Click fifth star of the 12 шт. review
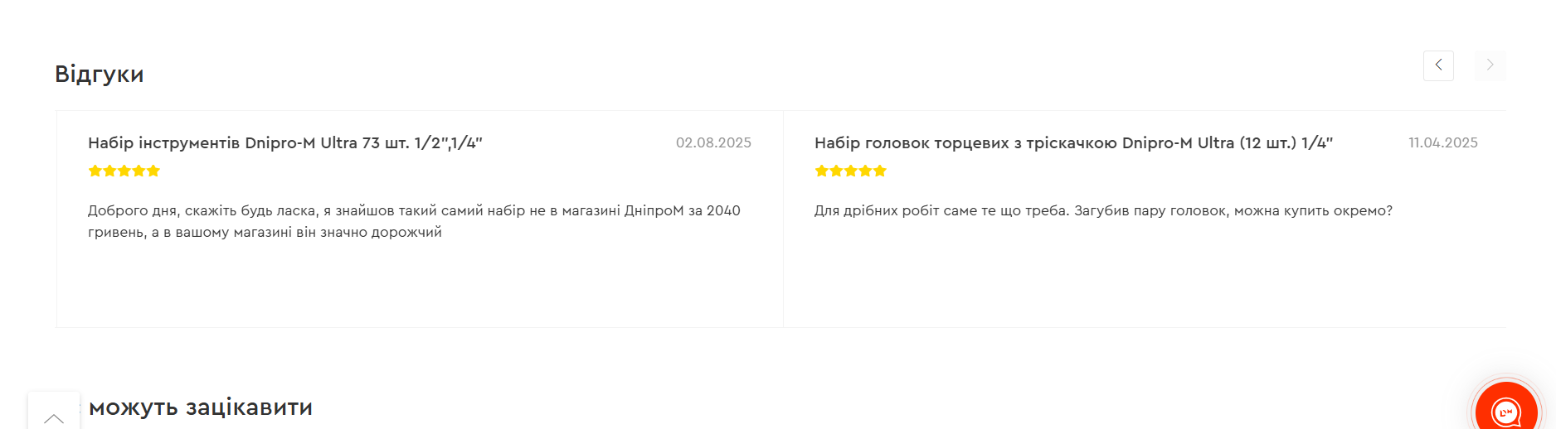This screenshot has width=1556, height=429. (880, 171)
